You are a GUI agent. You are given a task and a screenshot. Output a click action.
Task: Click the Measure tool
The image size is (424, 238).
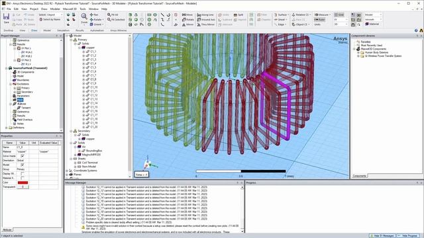tap(322, 15)
